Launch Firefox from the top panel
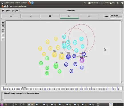125x109 pixels. (x=29, y=3)
